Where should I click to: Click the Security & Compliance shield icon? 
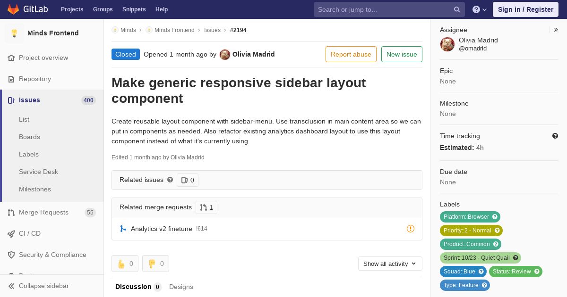click(x=11, y=255)
